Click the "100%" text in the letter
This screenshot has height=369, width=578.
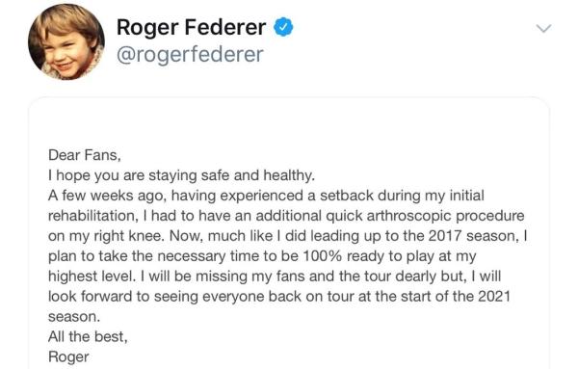(322, 256)
